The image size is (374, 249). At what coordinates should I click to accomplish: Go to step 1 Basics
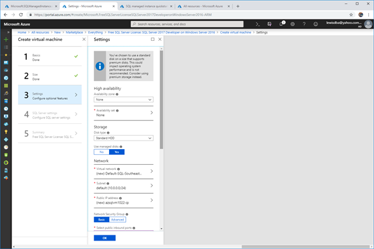[x=50, y=56]
